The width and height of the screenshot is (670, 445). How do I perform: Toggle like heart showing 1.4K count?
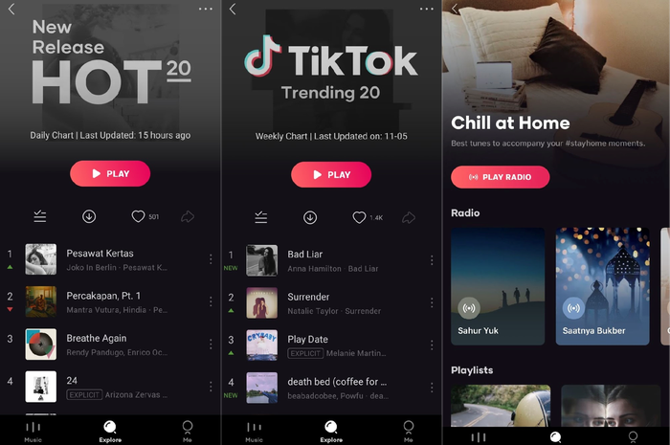pyautogui.click(x=359, y=217)
